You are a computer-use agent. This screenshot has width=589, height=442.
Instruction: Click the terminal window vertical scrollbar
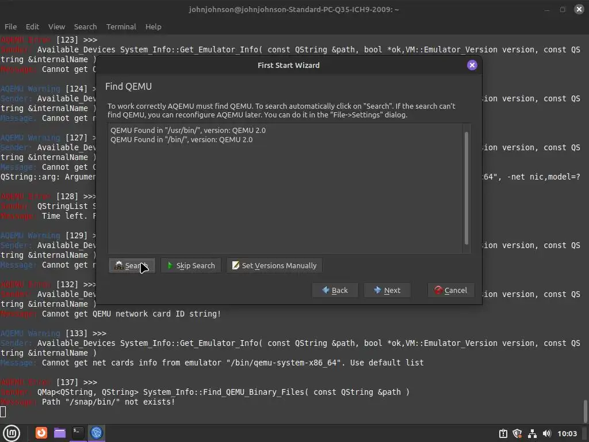(585, 411)
